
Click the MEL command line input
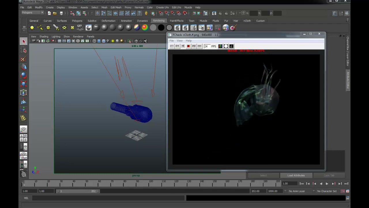click(x=108, y=198)
